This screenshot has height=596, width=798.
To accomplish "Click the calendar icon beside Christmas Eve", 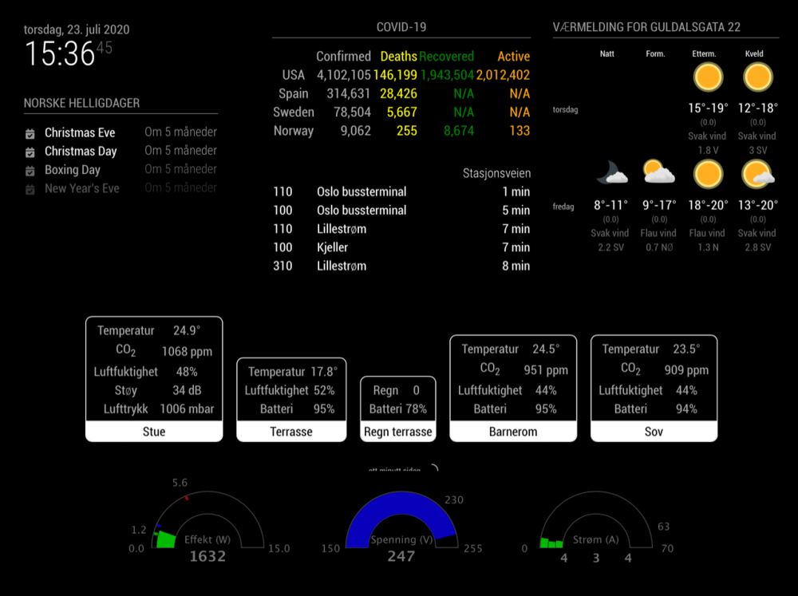I will [x=30, y=133].
